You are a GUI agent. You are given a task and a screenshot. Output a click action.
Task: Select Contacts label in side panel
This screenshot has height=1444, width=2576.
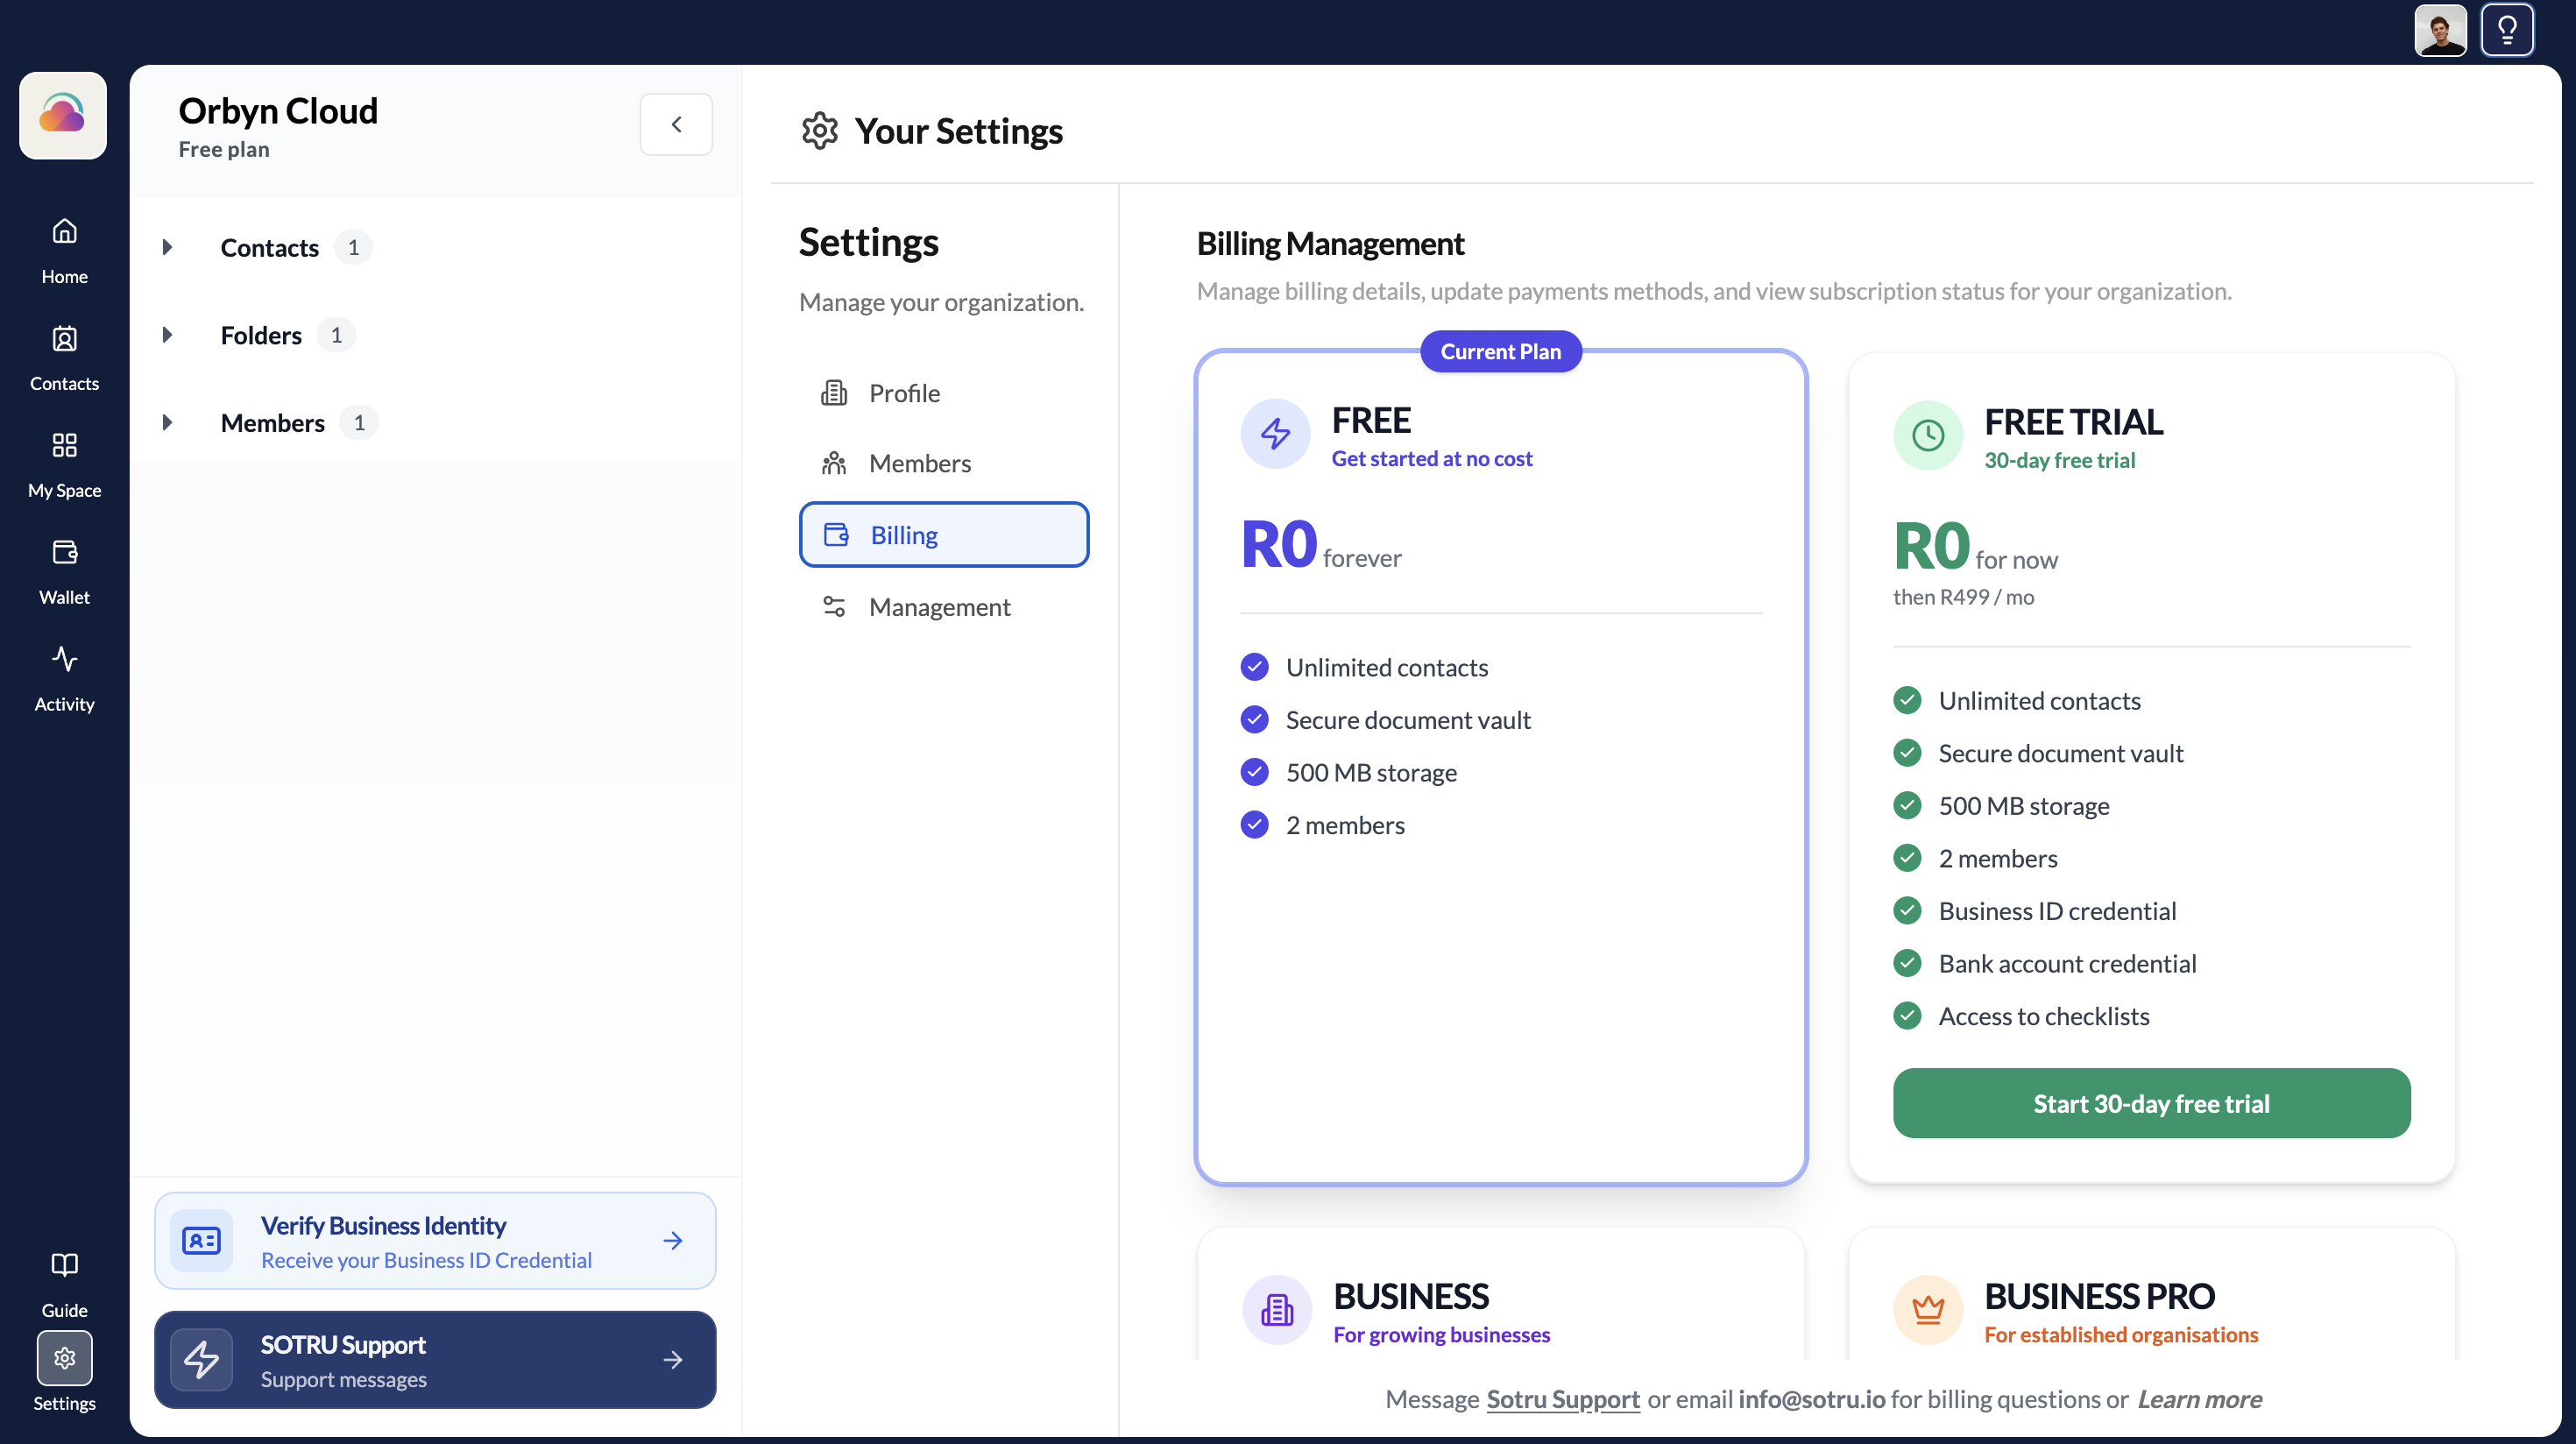[269, 247]
